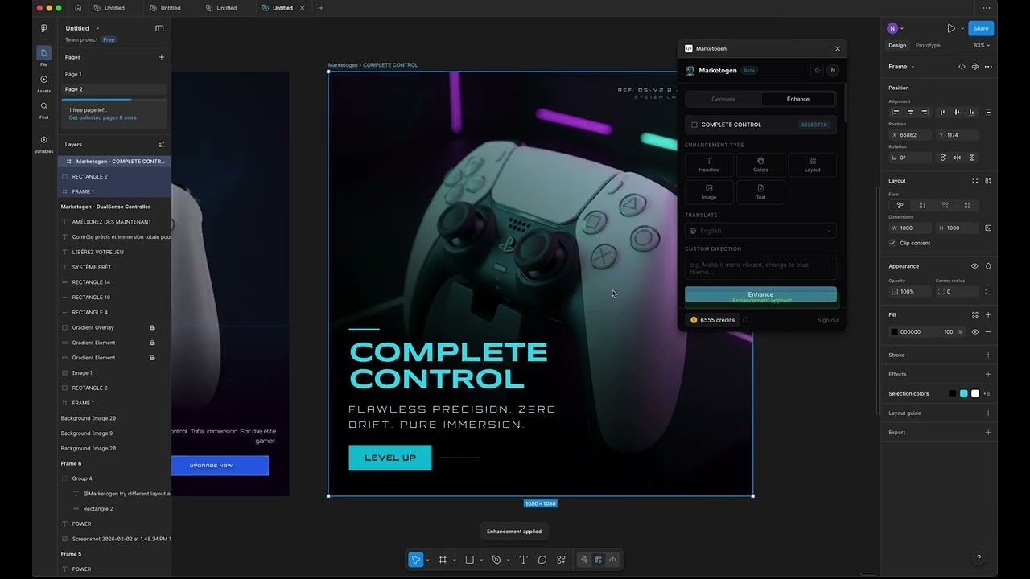Select the Design tab
The width and height of the screenshot is (1030, 579).
click(897, 46)
